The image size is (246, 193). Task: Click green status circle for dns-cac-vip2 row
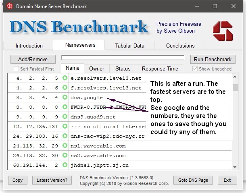[x=65, y=136]
